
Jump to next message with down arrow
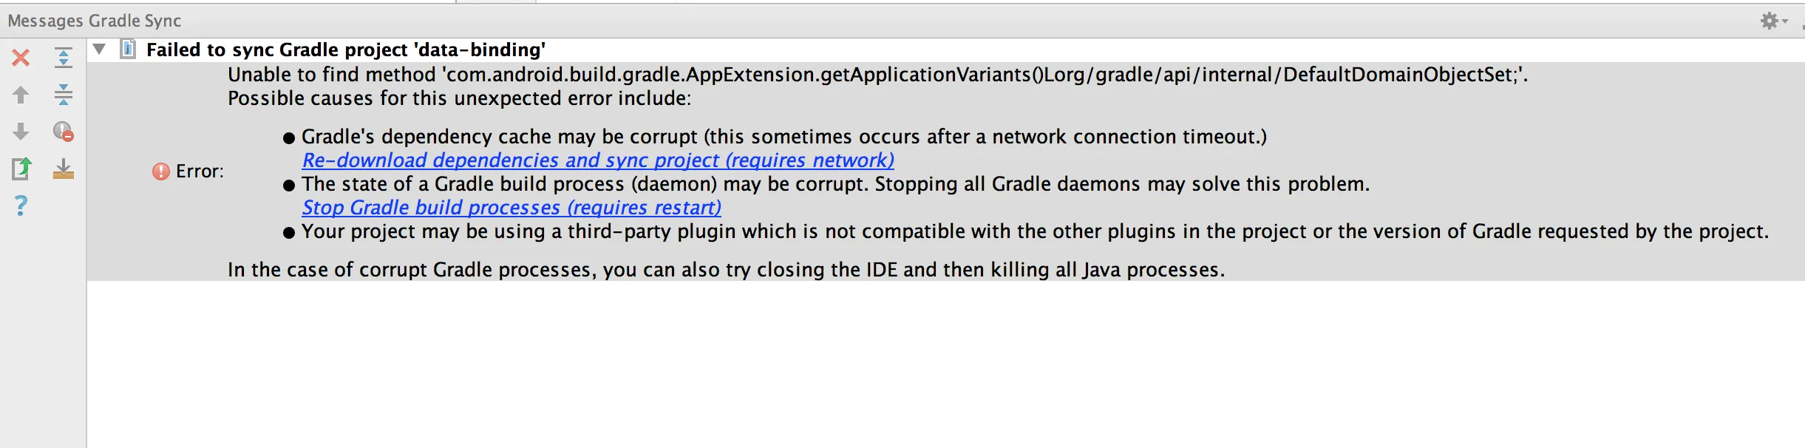click(21, 132)
